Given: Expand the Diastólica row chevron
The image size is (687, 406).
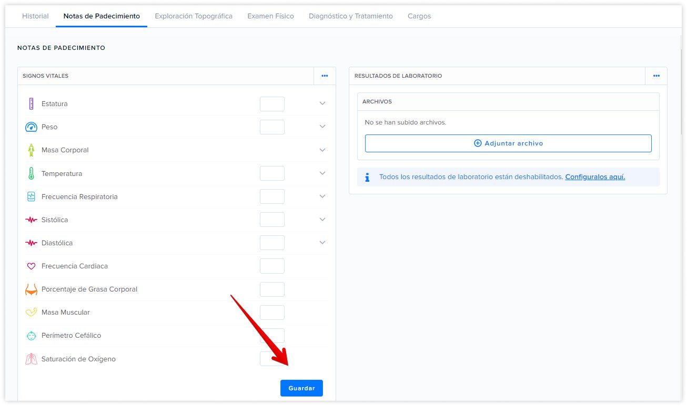Looking at the screenshot, I should [x=322, y=243].
